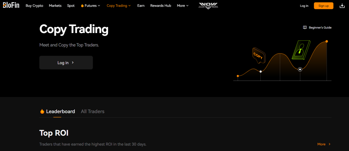The width and height of the screenshot is (349, 151).
Task: Click the War of Whales logo
Action: [208, 6]
